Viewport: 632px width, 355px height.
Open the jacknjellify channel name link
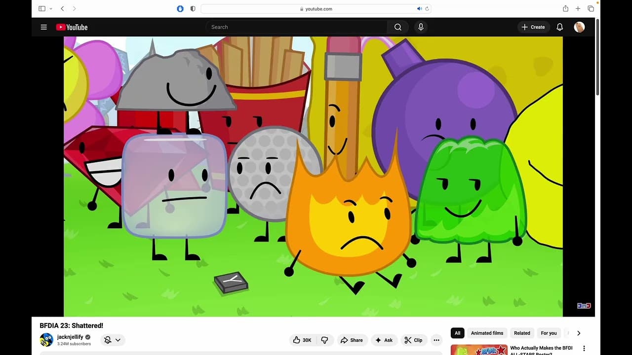70,337
